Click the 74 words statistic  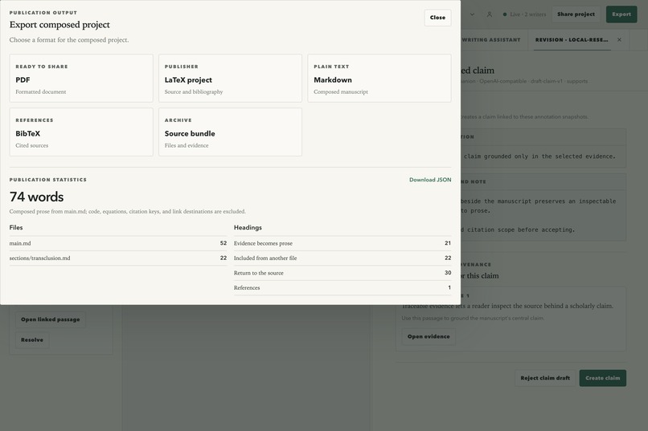(36, 197)
